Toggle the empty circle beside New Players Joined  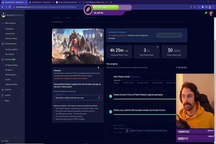pos(111,80)
